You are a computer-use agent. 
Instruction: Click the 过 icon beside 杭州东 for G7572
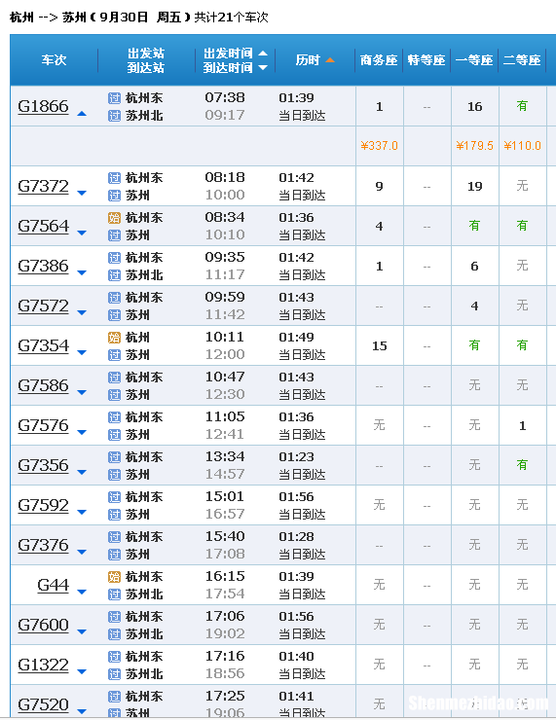114,298
